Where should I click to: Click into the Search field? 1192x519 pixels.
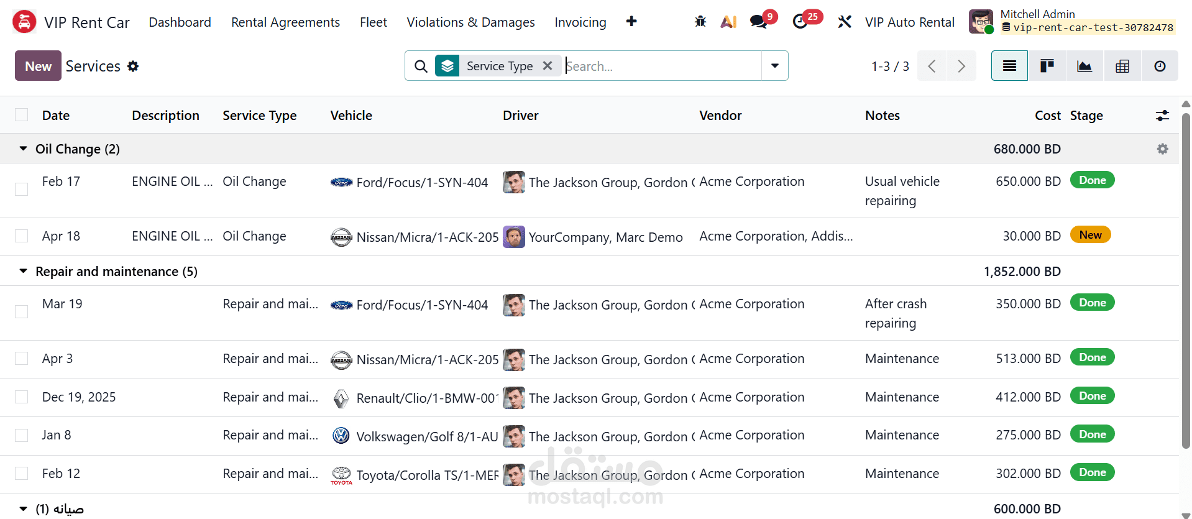click(x=662, y=66)
